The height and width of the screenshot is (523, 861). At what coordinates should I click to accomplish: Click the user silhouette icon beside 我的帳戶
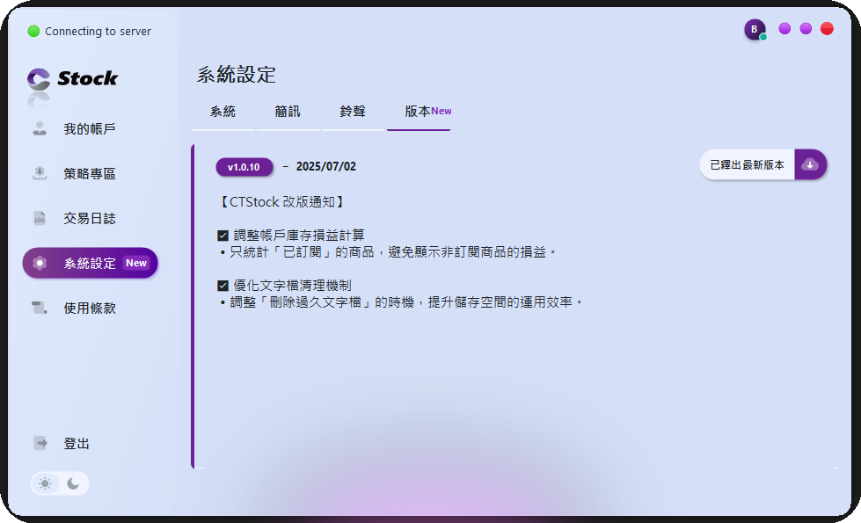point(40,128)
